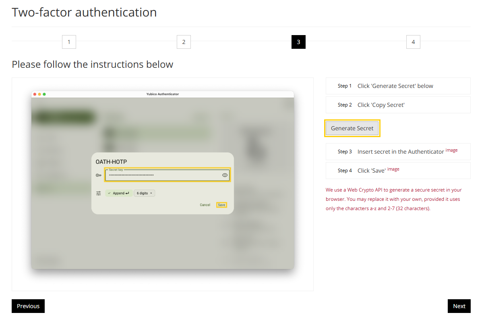Proceed with the Next button

tap(459, 306)
